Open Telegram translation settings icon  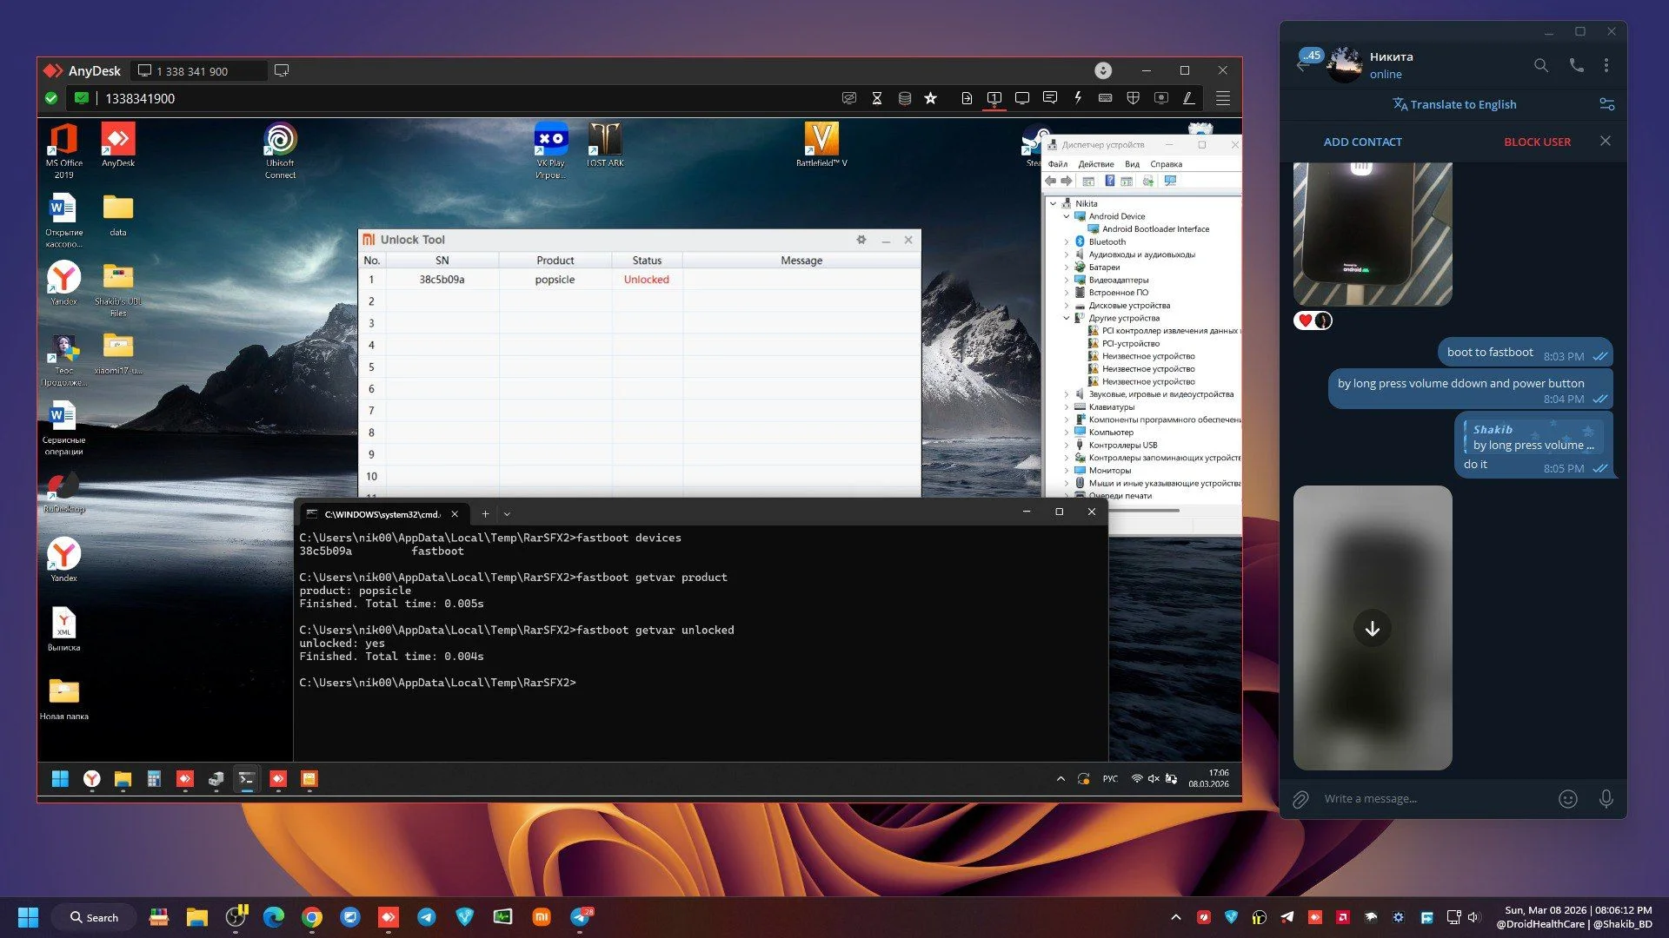1607,104
